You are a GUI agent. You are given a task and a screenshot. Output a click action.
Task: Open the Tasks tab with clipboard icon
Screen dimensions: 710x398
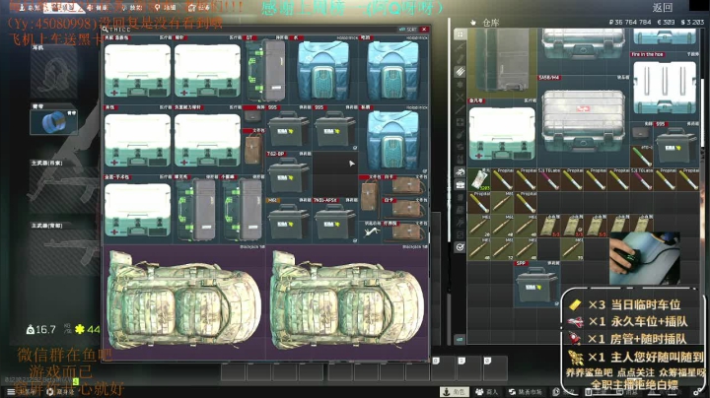199,7
